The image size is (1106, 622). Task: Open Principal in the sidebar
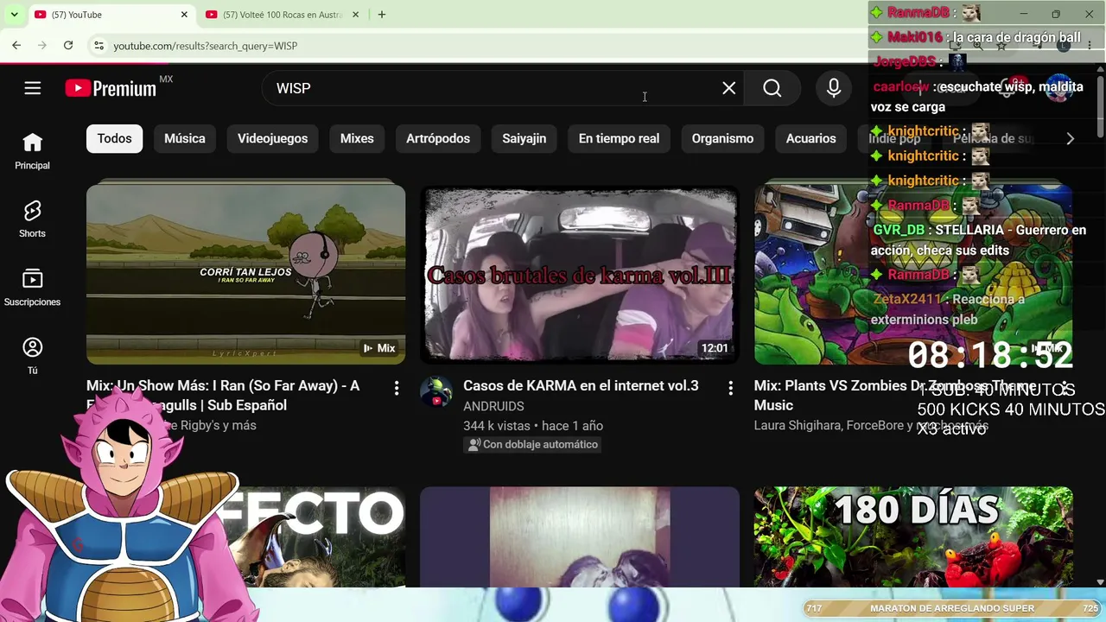tap(32, 151)
